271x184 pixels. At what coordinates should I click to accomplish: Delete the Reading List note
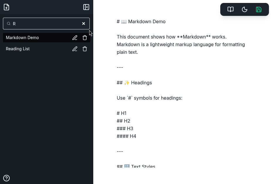[x=85, y=49]
